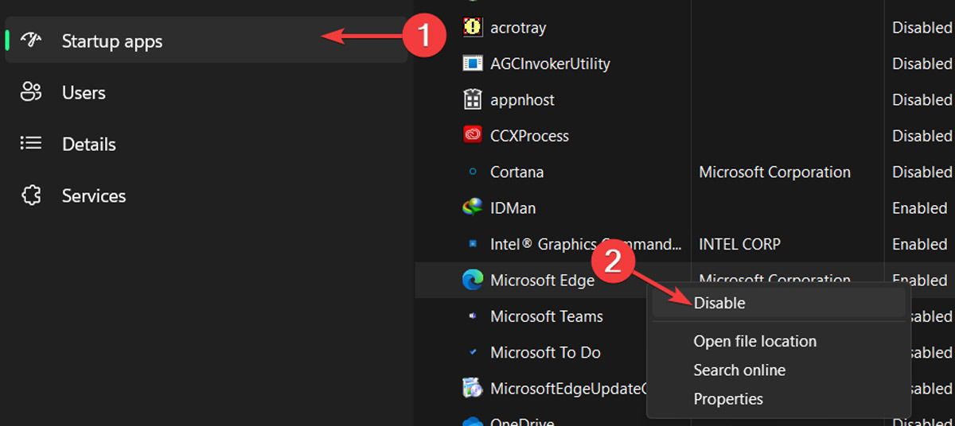Select the appnhost row name
Viewport: 955px width, 426px height.
coord(522,100)
